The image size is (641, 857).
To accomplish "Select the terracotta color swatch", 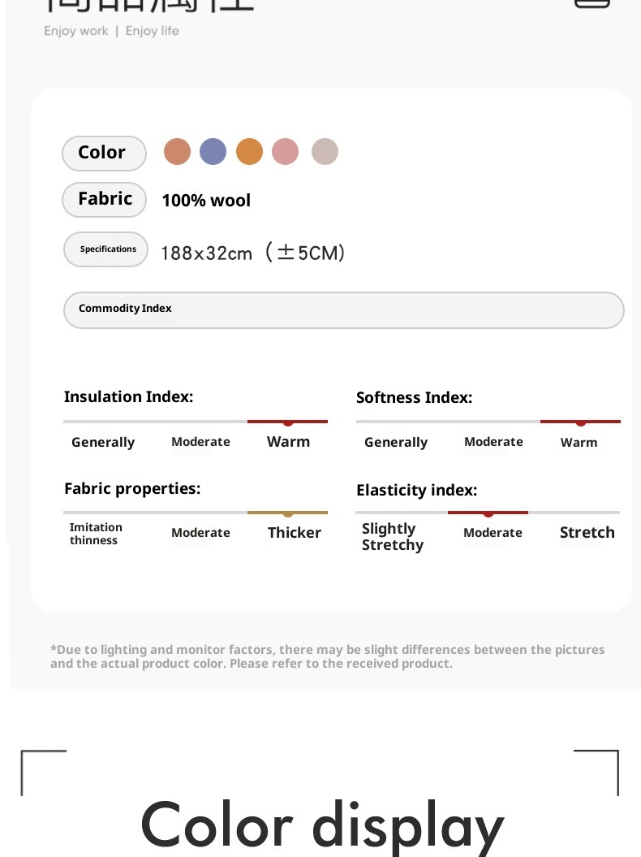I will tap(177, 152).
